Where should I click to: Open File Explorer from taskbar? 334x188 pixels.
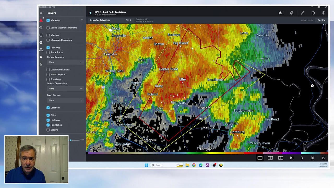pos(187,165)
